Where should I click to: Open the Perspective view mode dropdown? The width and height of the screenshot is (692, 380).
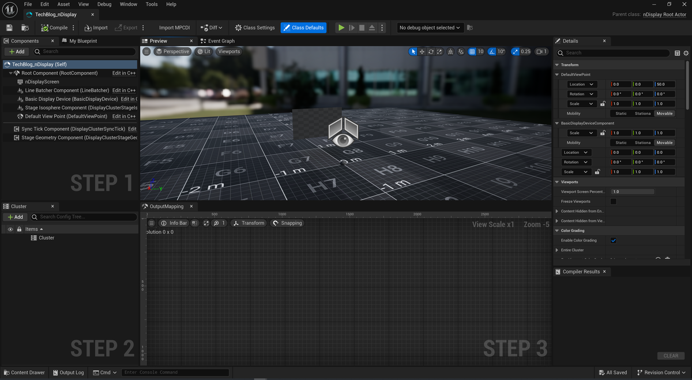172,51
